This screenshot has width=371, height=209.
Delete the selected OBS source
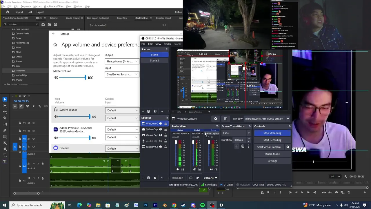point(148,178)
